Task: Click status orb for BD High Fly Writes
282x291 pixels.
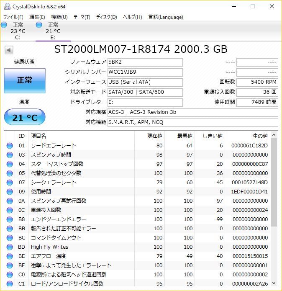Action: tap(10, 247)
